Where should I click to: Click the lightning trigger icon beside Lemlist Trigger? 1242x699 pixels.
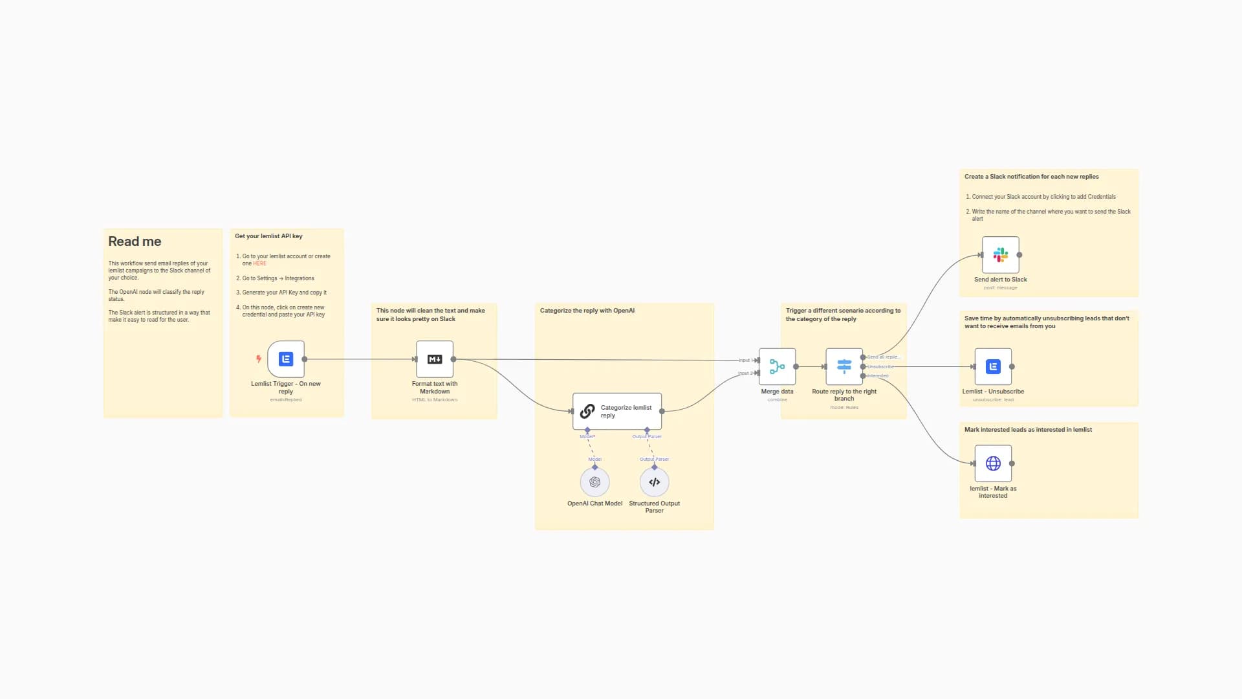click(259, 359)
